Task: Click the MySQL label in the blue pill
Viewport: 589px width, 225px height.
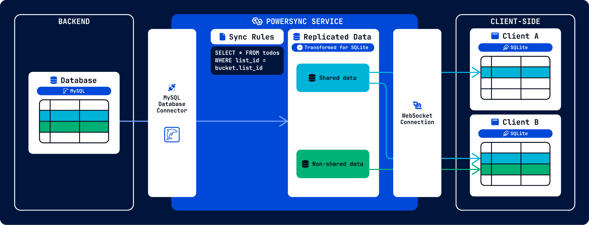Action: (x=77, y=91)
